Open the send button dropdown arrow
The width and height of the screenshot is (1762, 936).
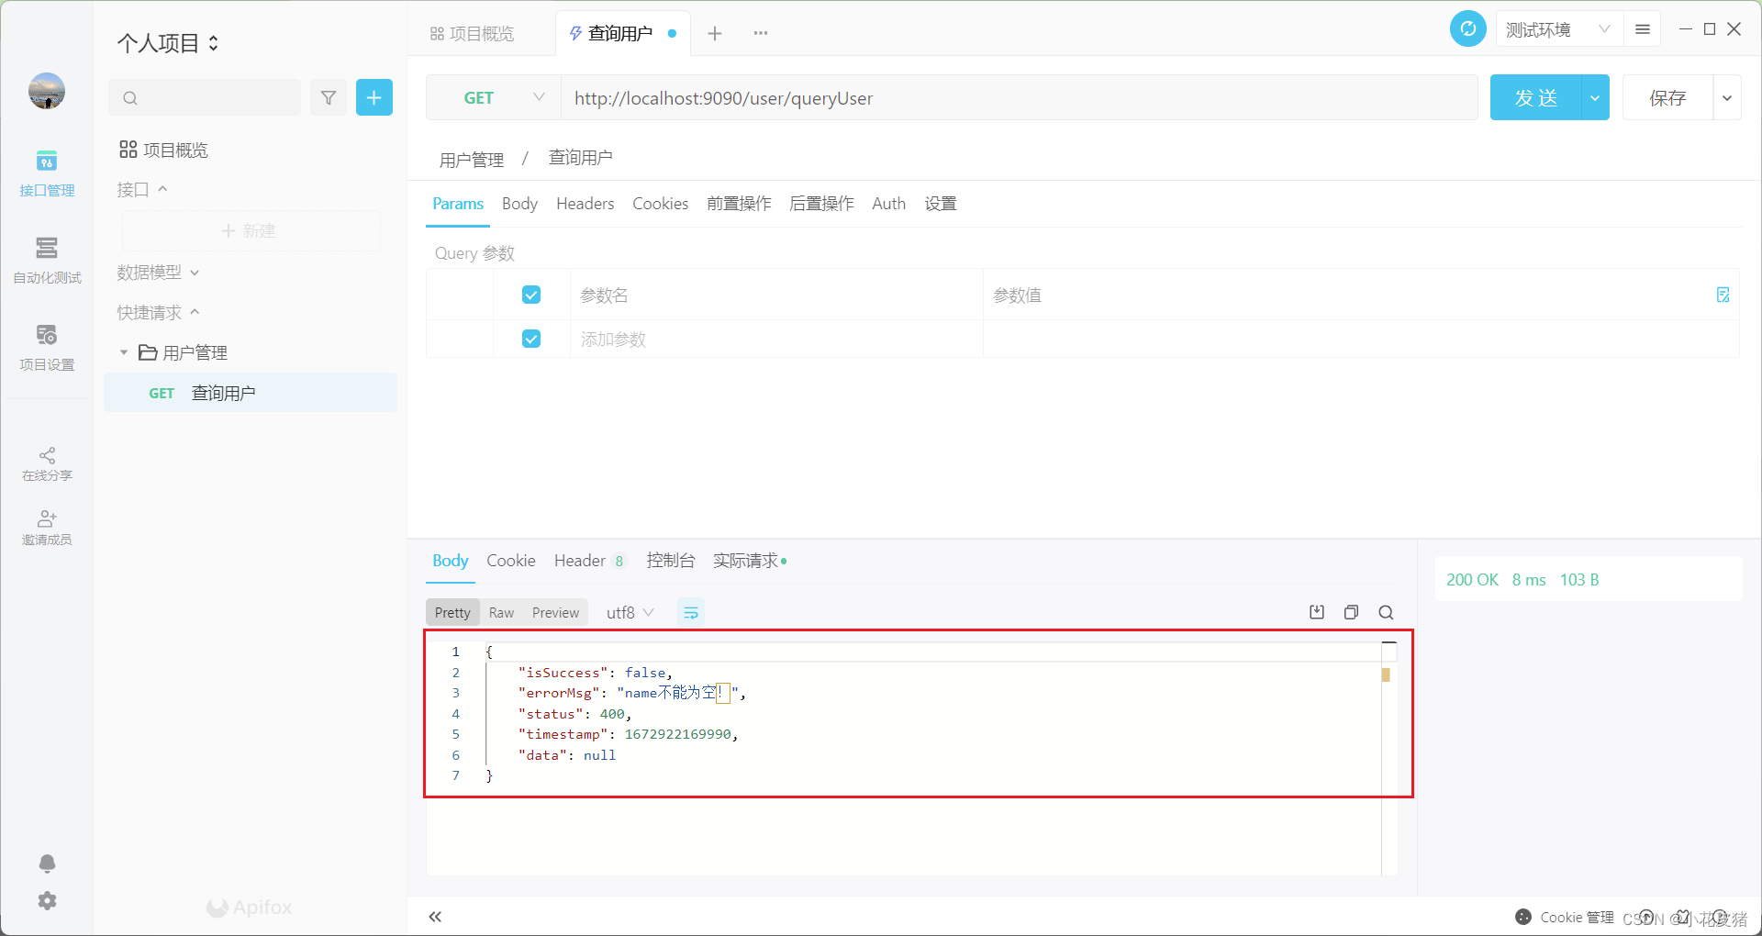point(1595,97)
